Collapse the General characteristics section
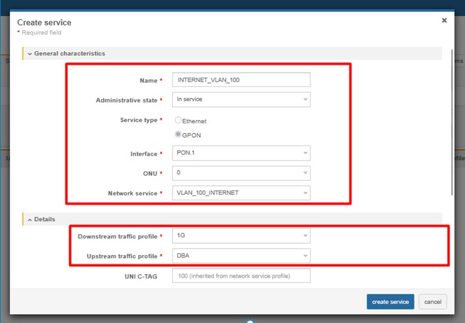The width and height of the screenshot is (465, 323). (30, 54)
